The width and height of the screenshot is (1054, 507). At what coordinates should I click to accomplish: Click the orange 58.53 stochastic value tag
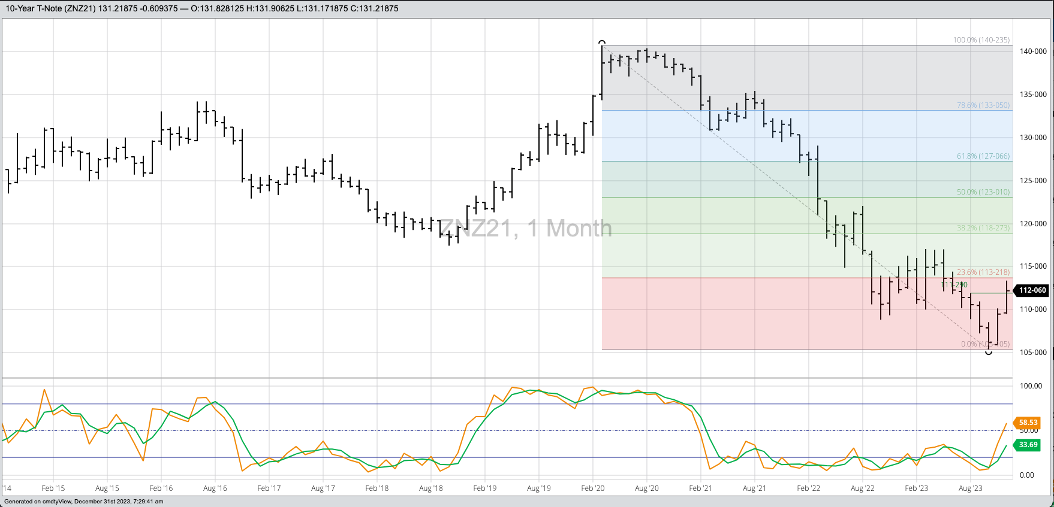point(1028,423)
